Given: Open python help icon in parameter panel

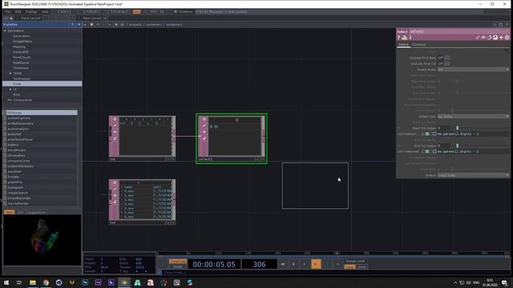Looking at the screenshot, I should tap(405, 38).
